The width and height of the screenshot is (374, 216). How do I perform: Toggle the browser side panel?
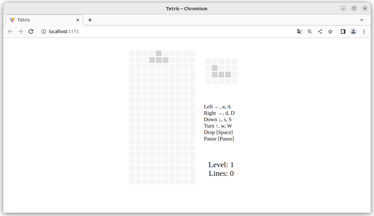[343, 32]
